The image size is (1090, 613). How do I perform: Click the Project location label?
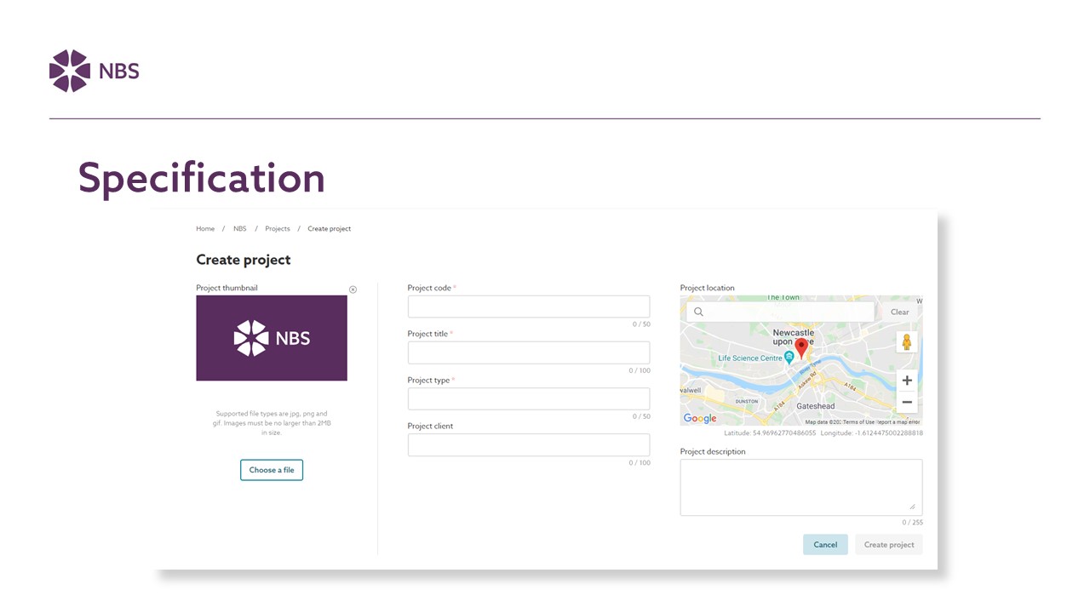(x=708, y=288)
